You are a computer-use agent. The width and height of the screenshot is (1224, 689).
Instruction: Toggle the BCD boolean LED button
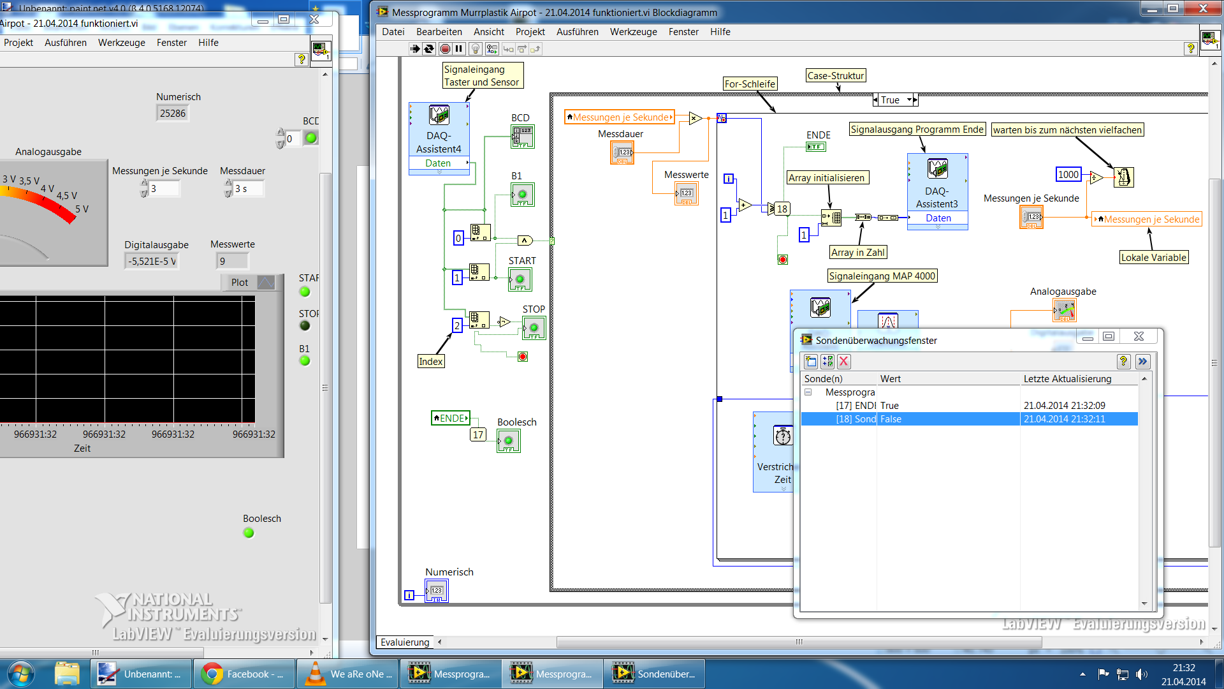click(311, 138)
